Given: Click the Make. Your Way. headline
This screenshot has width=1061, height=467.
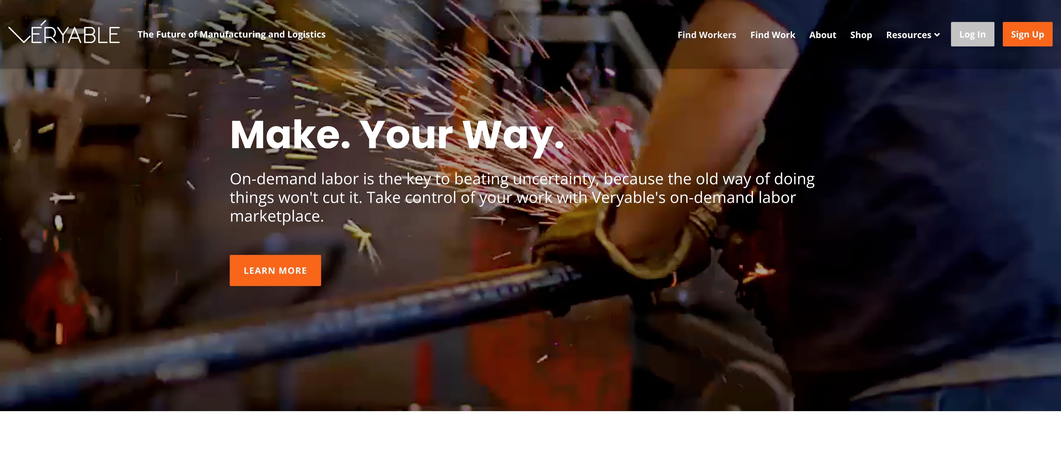Looking at the screenshot, I should [397, 135].
